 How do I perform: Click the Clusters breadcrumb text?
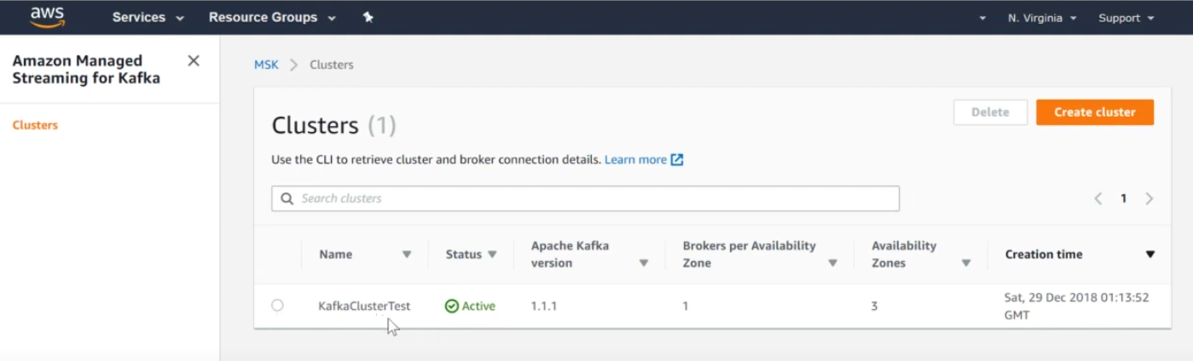click(332, 65)
